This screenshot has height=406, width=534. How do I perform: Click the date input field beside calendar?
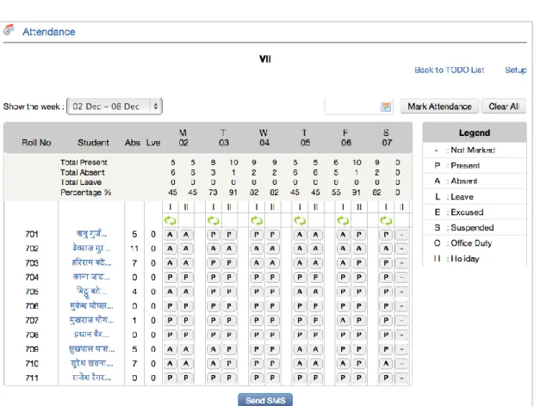point(351,107)
